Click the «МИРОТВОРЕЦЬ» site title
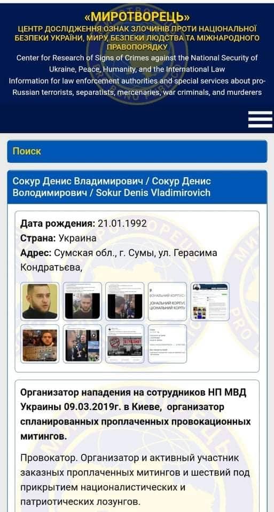Image resolution: width=274 pixels, height=512 pixels. click(137, 16)
